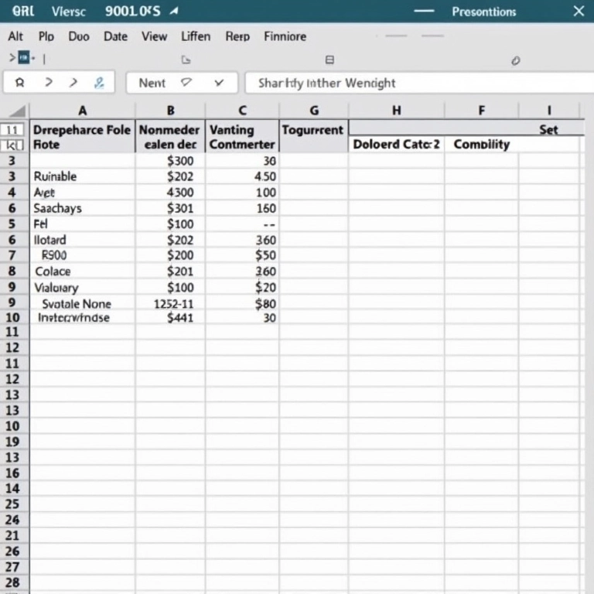Click the blue cell icon in toolbar

24,58
